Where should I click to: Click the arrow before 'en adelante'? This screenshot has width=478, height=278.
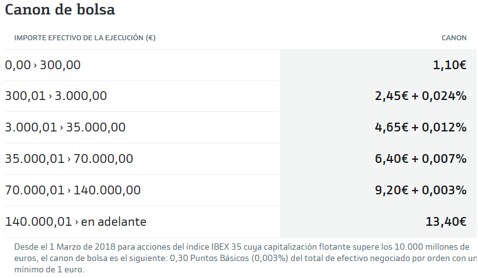click(77, 223)
